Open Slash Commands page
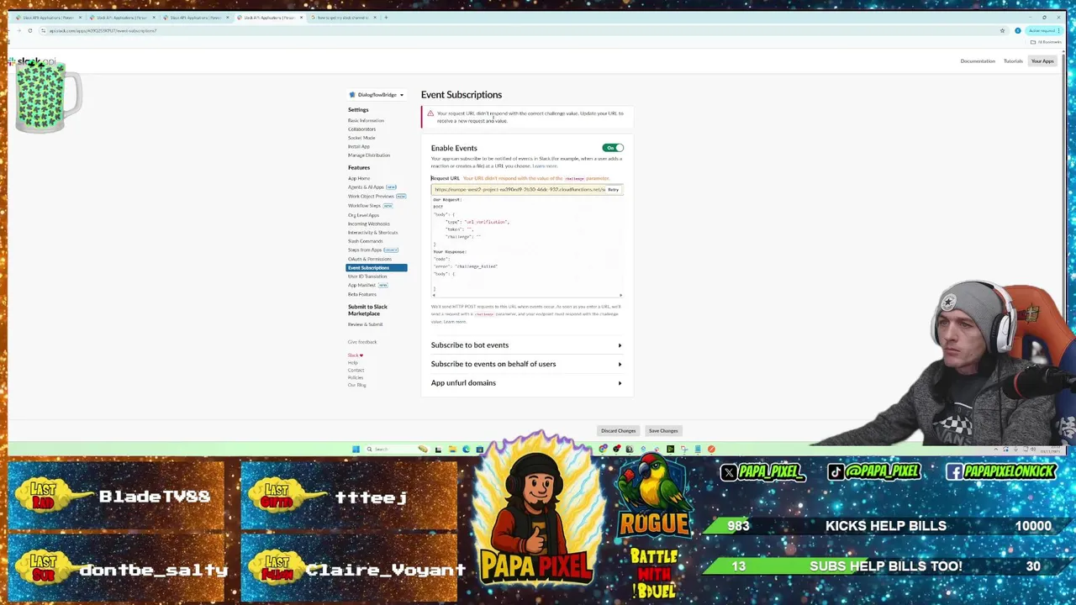Image resolution: width=1076 pixels, height=605 pixels. click(x=365, y=241)
